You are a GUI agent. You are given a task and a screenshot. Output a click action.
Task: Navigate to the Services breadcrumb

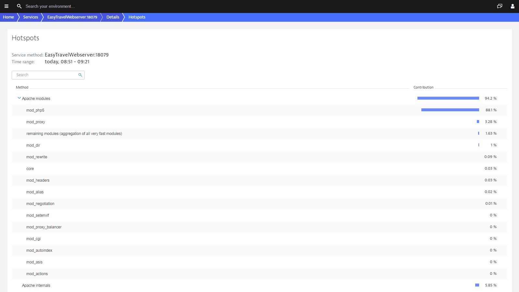(30, 17)
